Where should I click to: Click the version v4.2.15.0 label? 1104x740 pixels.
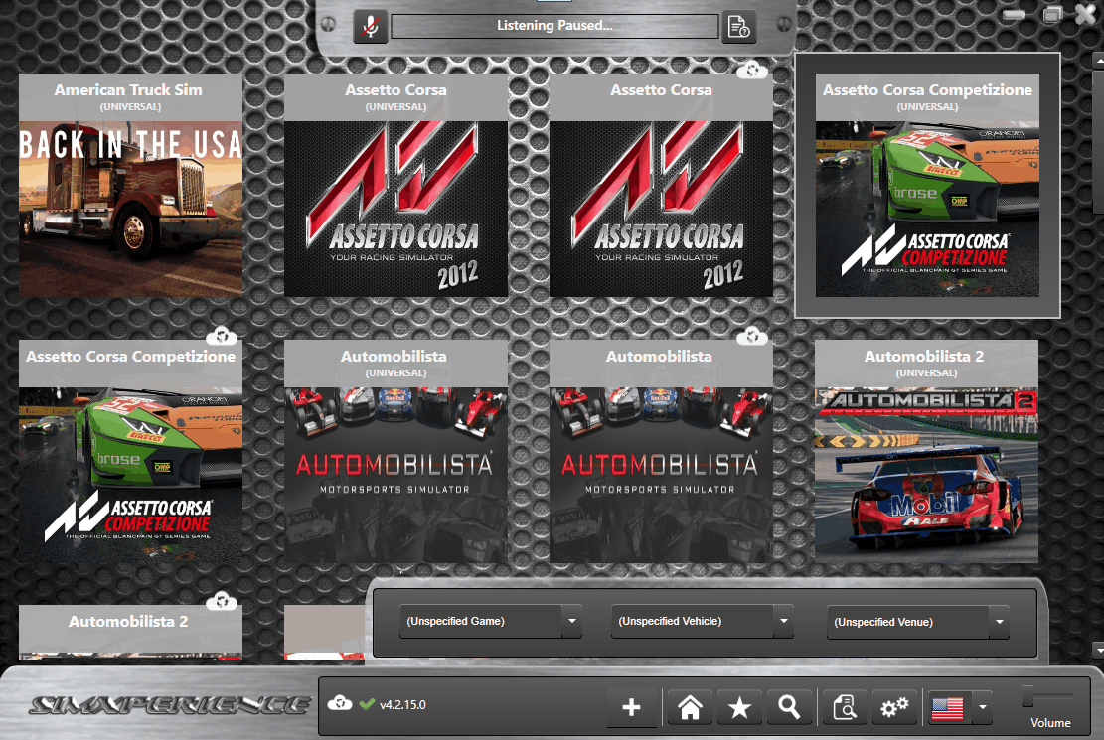click(403, 705)
